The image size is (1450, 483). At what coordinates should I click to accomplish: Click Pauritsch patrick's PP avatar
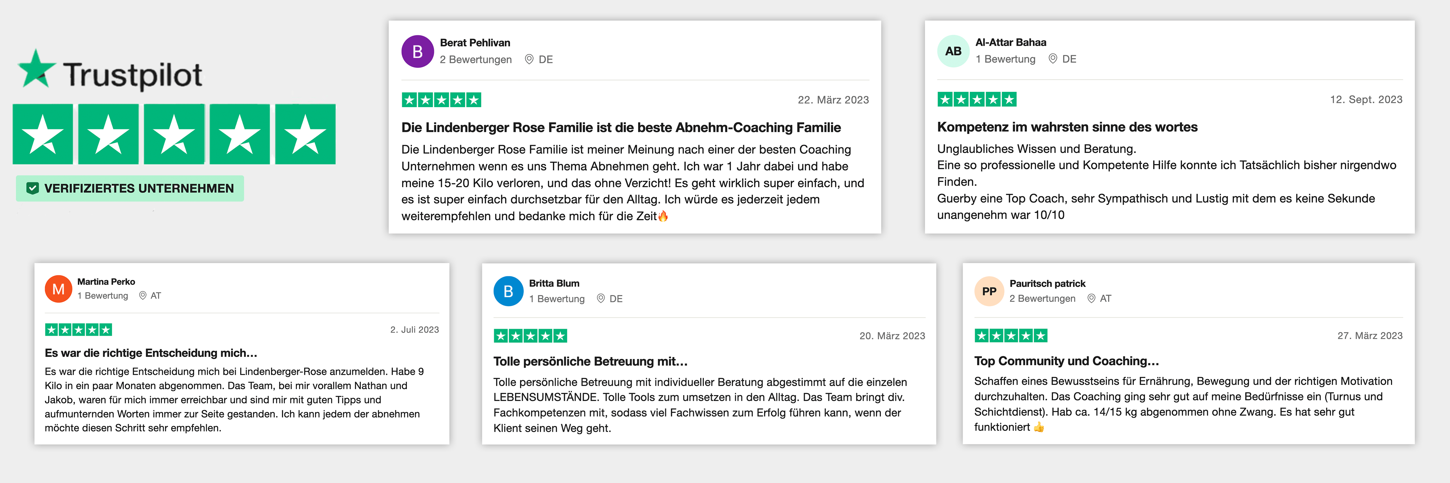tap(989, 291)
